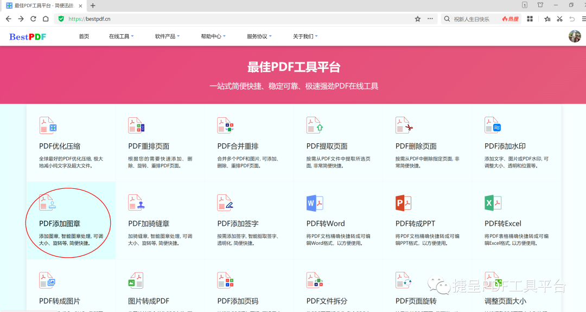Expand the 软件产品 dropdown menu
The image size is (586, 312).
[x=167, y=36]
